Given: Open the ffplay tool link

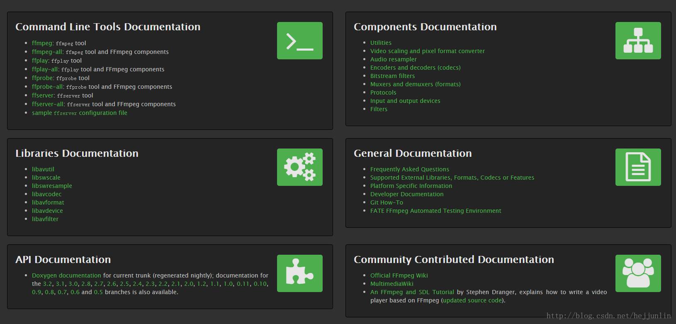Looking at the screenshot, I should pos(40,61).
